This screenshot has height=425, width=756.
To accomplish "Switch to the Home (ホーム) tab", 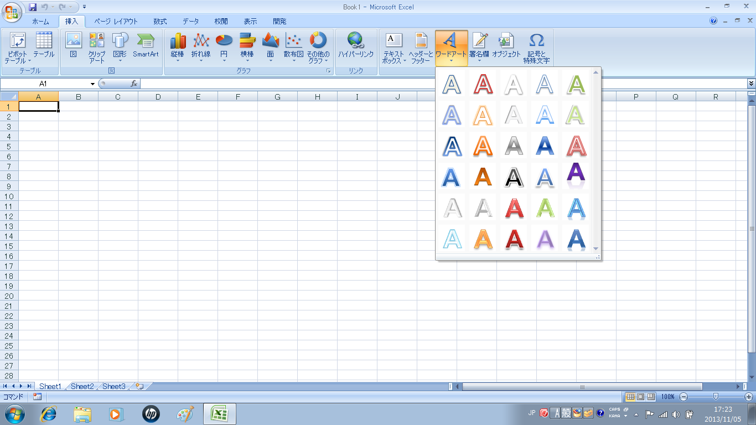I will (40, 22).
